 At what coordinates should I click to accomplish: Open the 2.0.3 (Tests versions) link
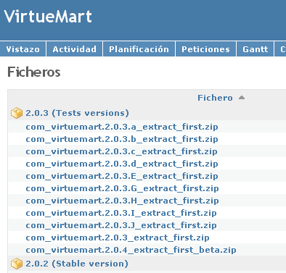pyautogui.click(x=77, y=113)
